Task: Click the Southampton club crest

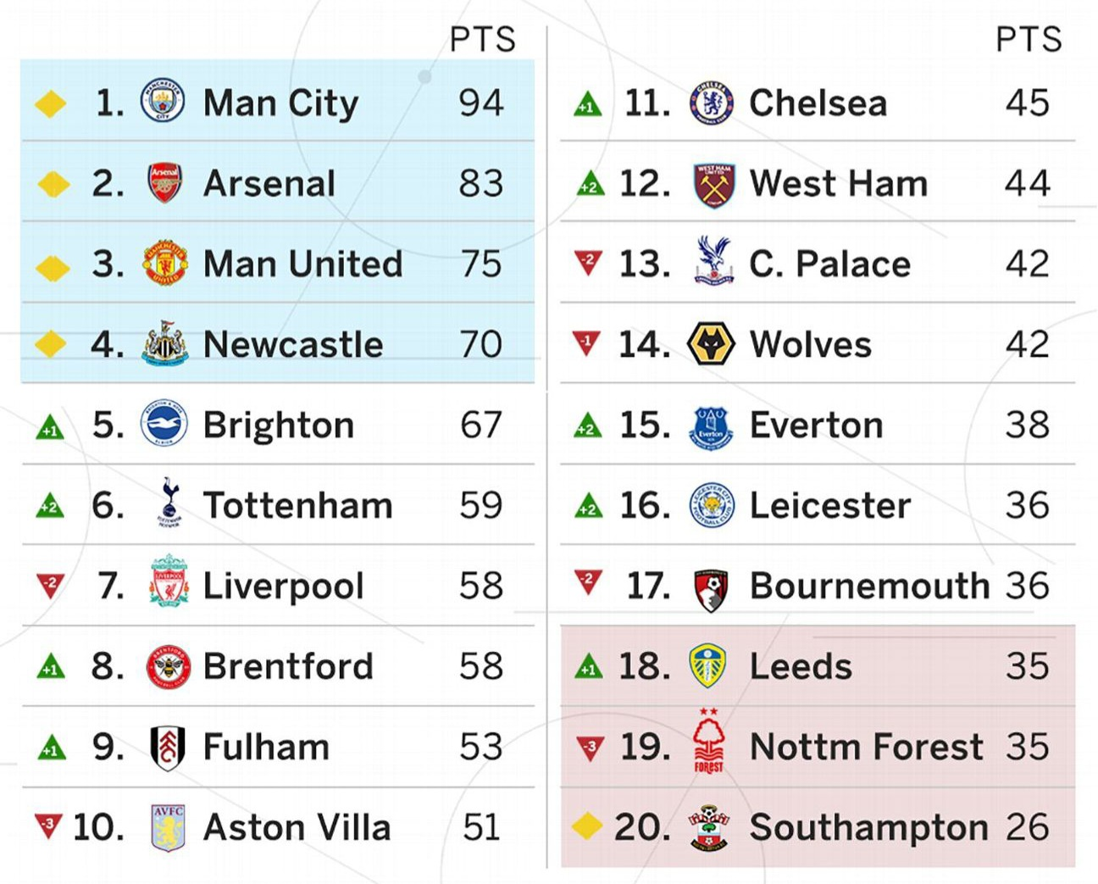Action: point(709,827)
